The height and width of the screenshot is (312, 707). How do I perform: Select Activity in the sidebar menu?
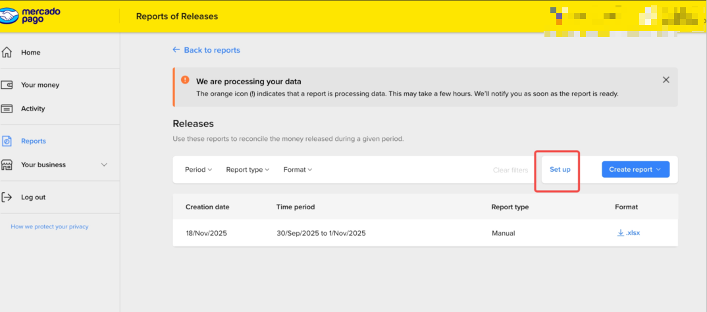click(33, 109)
